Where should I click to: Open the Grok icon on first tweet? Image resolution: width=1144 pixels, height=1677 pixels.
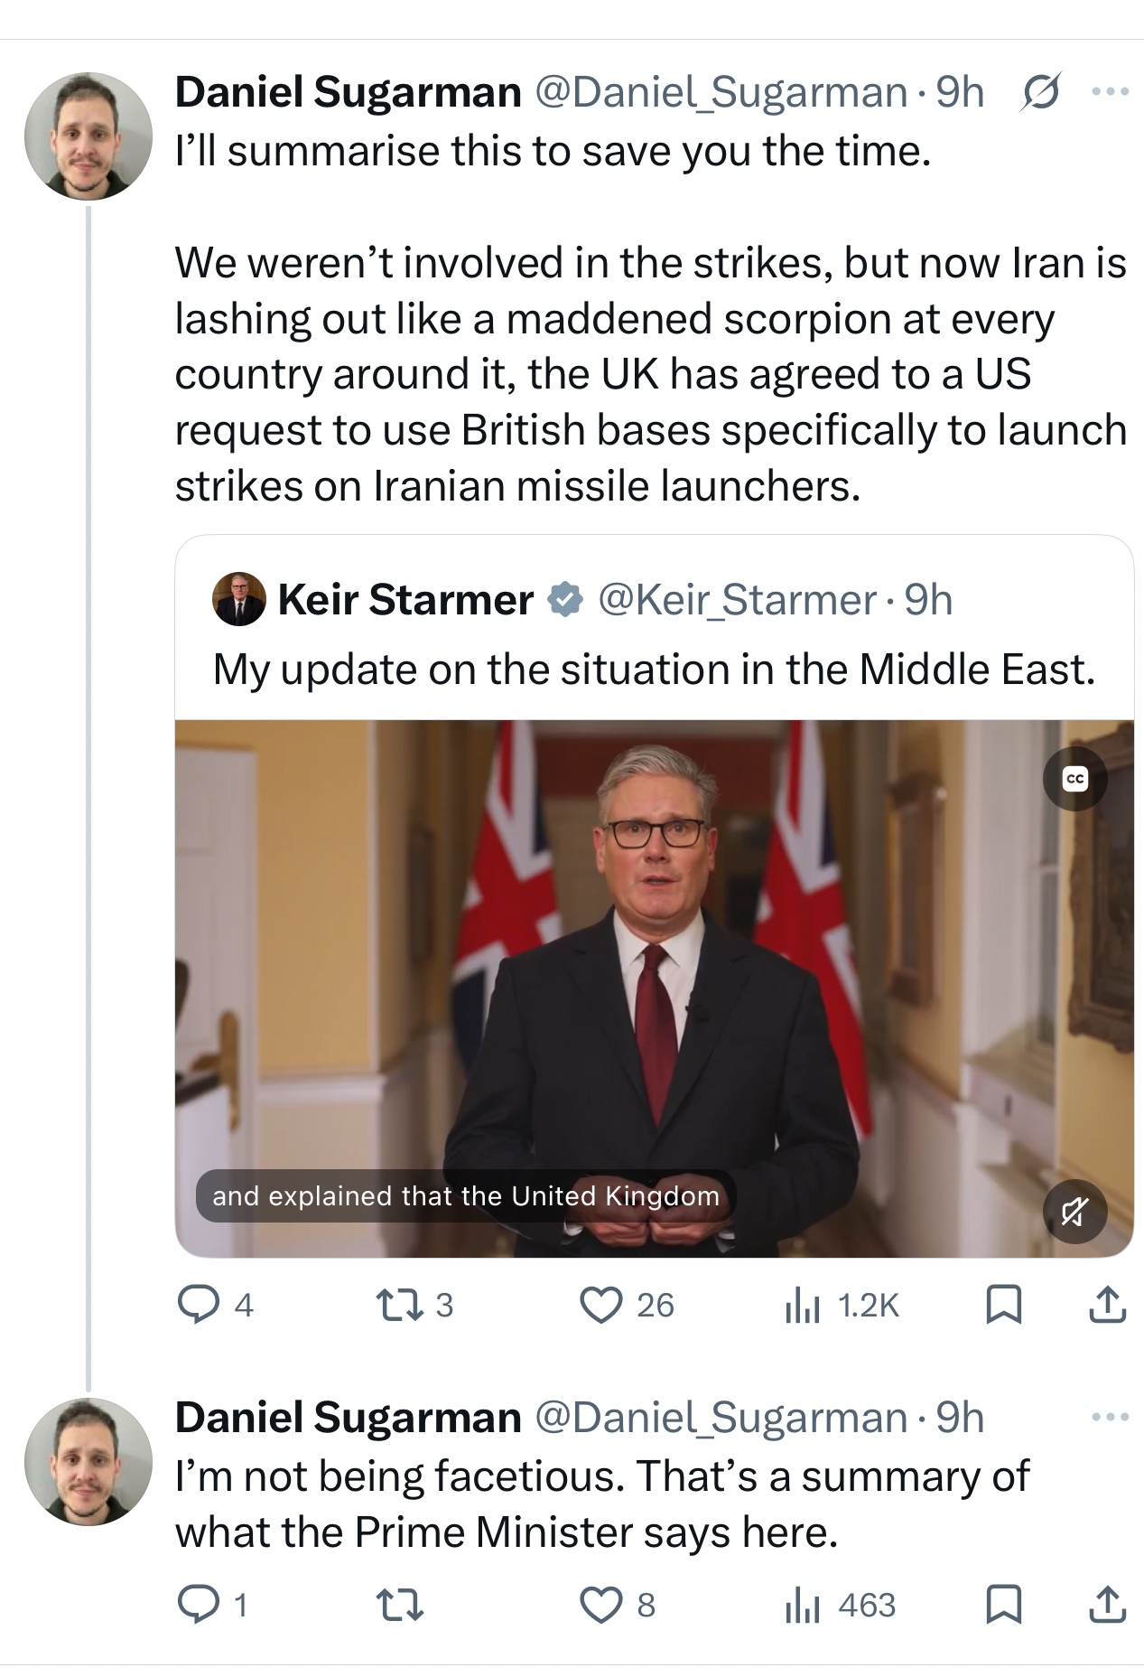(x=1040, y=92)
